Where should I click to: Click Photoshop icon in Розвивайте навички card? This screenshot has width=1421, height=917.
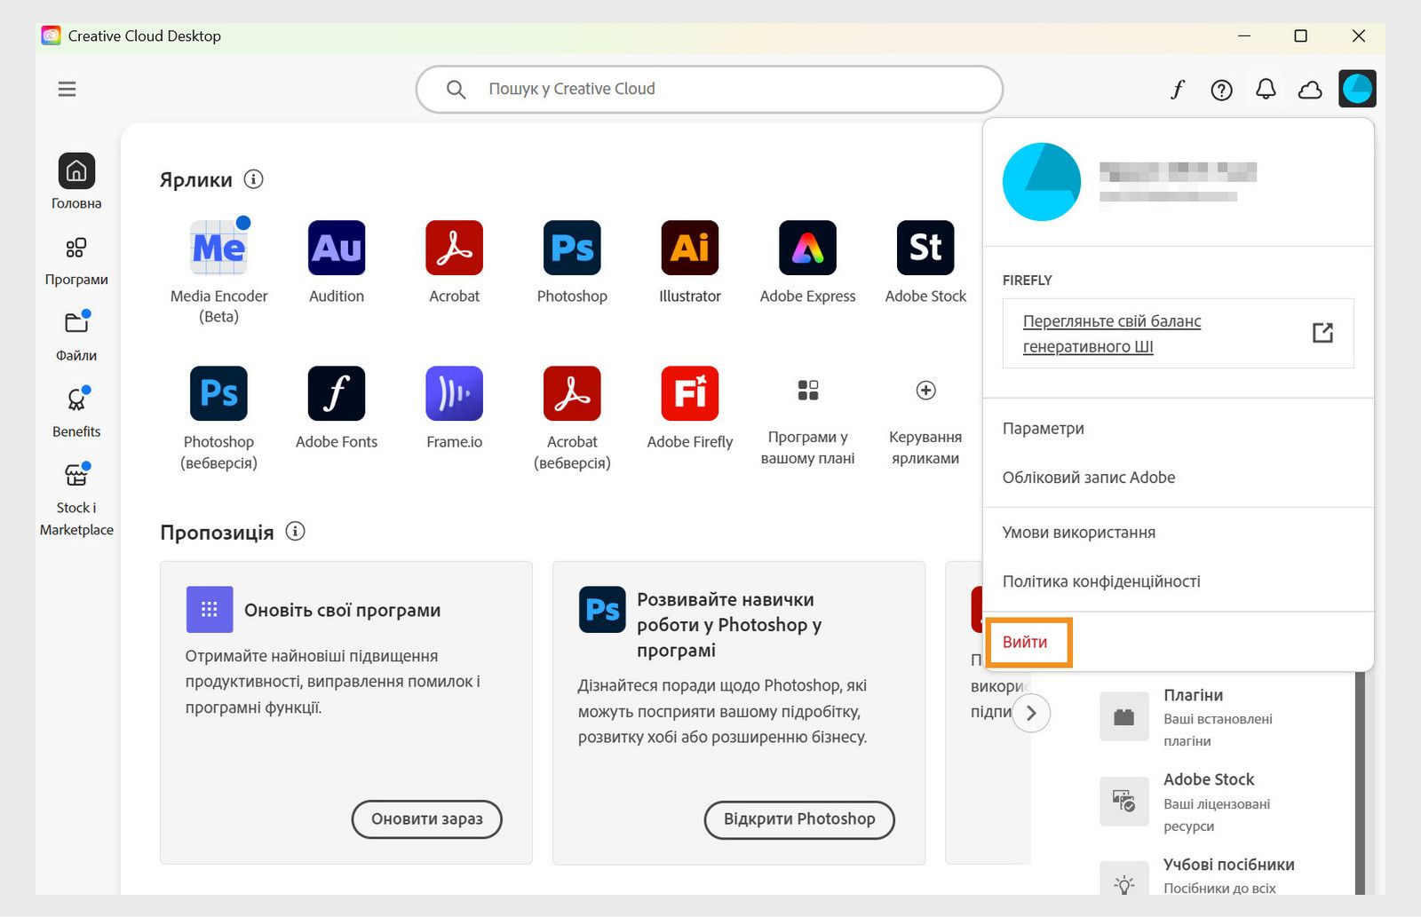(602, 609)
